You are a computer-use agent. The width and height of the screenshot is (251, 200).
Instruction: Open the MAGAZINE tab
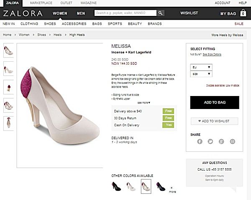point(89,3)
